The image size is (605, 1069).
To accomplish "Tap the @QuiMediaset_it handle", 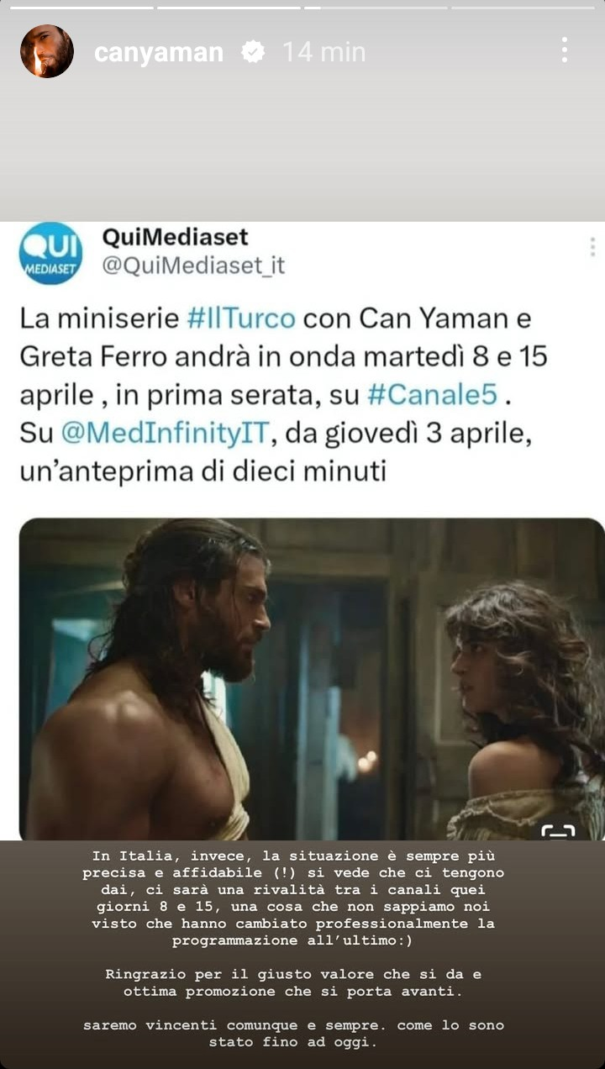I will pos(193,266).
